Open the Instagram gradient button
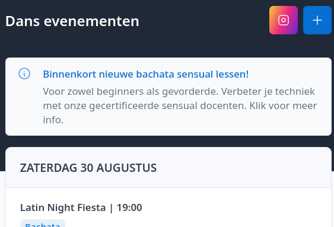Image resolution: width=334 pixels, height=227 pixels. (284, 20)
